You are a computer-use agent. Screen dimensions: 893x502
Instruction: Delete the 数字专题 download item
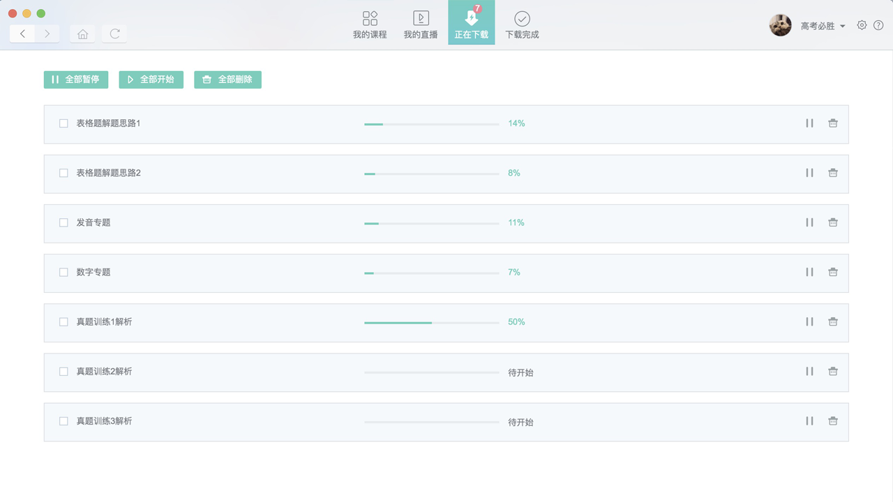832,272
